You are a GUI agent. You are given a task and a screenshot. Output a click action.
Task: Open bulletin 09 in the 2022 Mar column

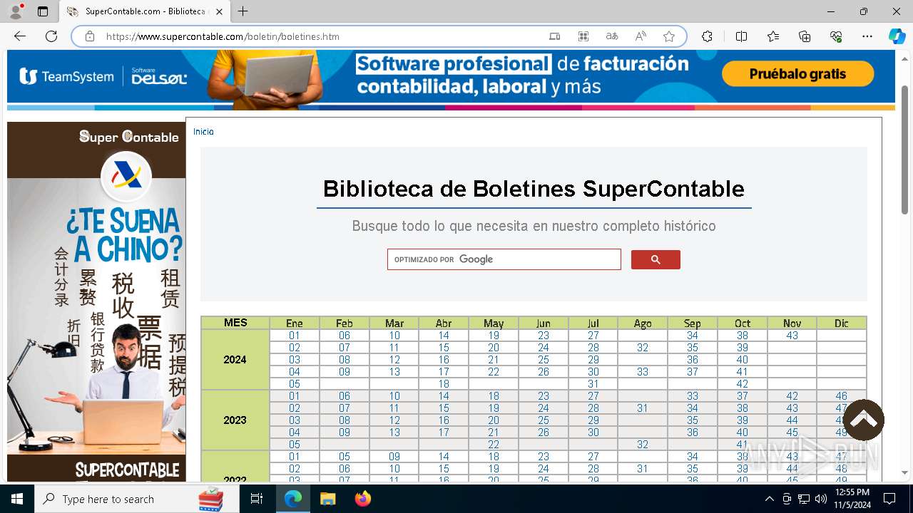pyautogui.click(x=394, y=457)
